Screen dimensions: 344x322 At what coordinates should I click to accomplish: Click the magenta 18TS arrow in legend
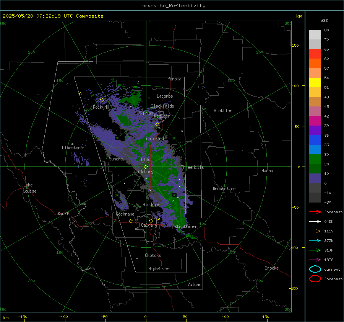315,260
